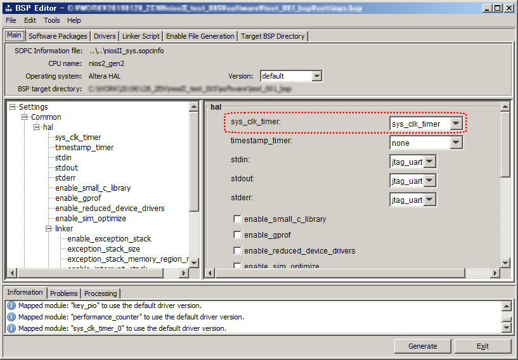Switch to the Processing tab
The height and width of the screenshot is (360, 518).
click(x=100, y=293)
